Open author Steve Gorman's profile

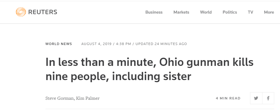coord(59,98)
